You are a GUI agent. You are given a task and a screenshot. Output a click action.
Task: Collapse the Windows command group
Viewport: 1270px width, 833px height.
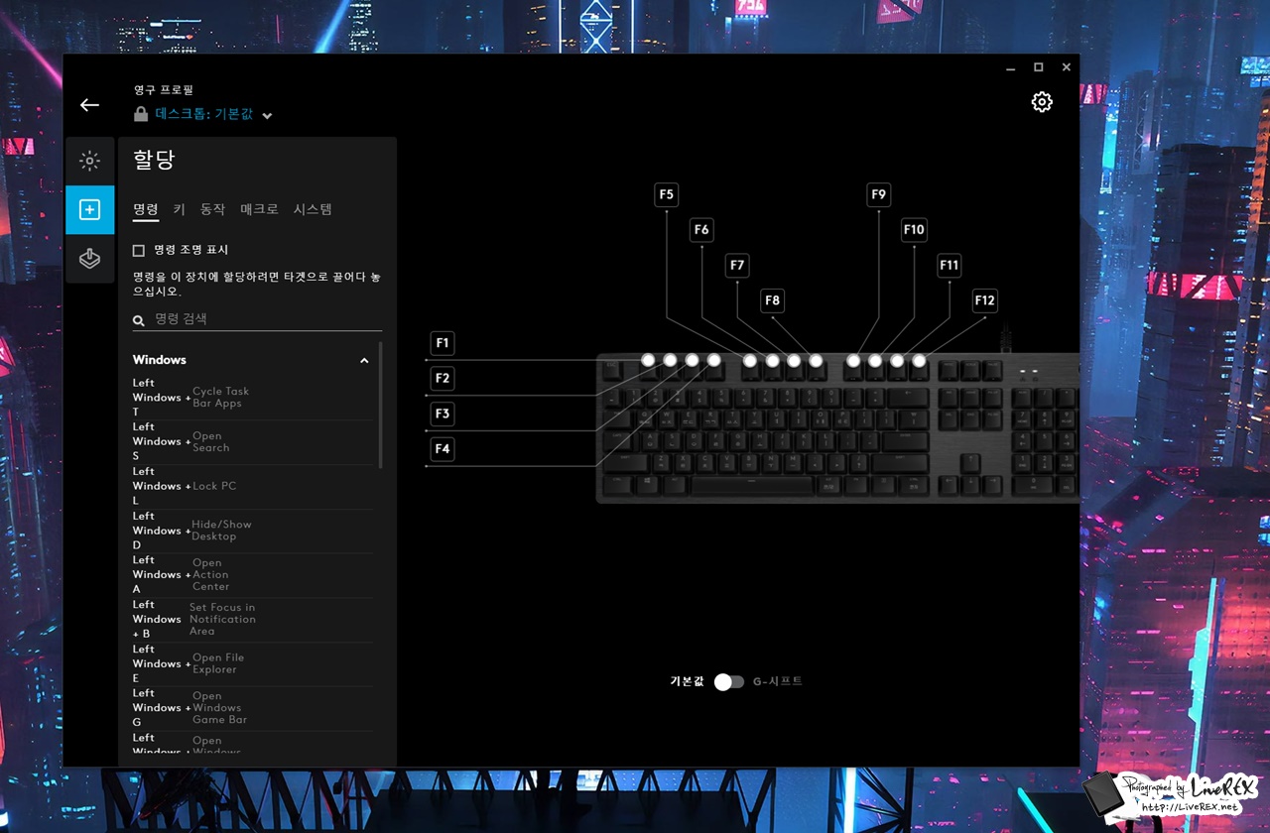click(x=364, y=361)
